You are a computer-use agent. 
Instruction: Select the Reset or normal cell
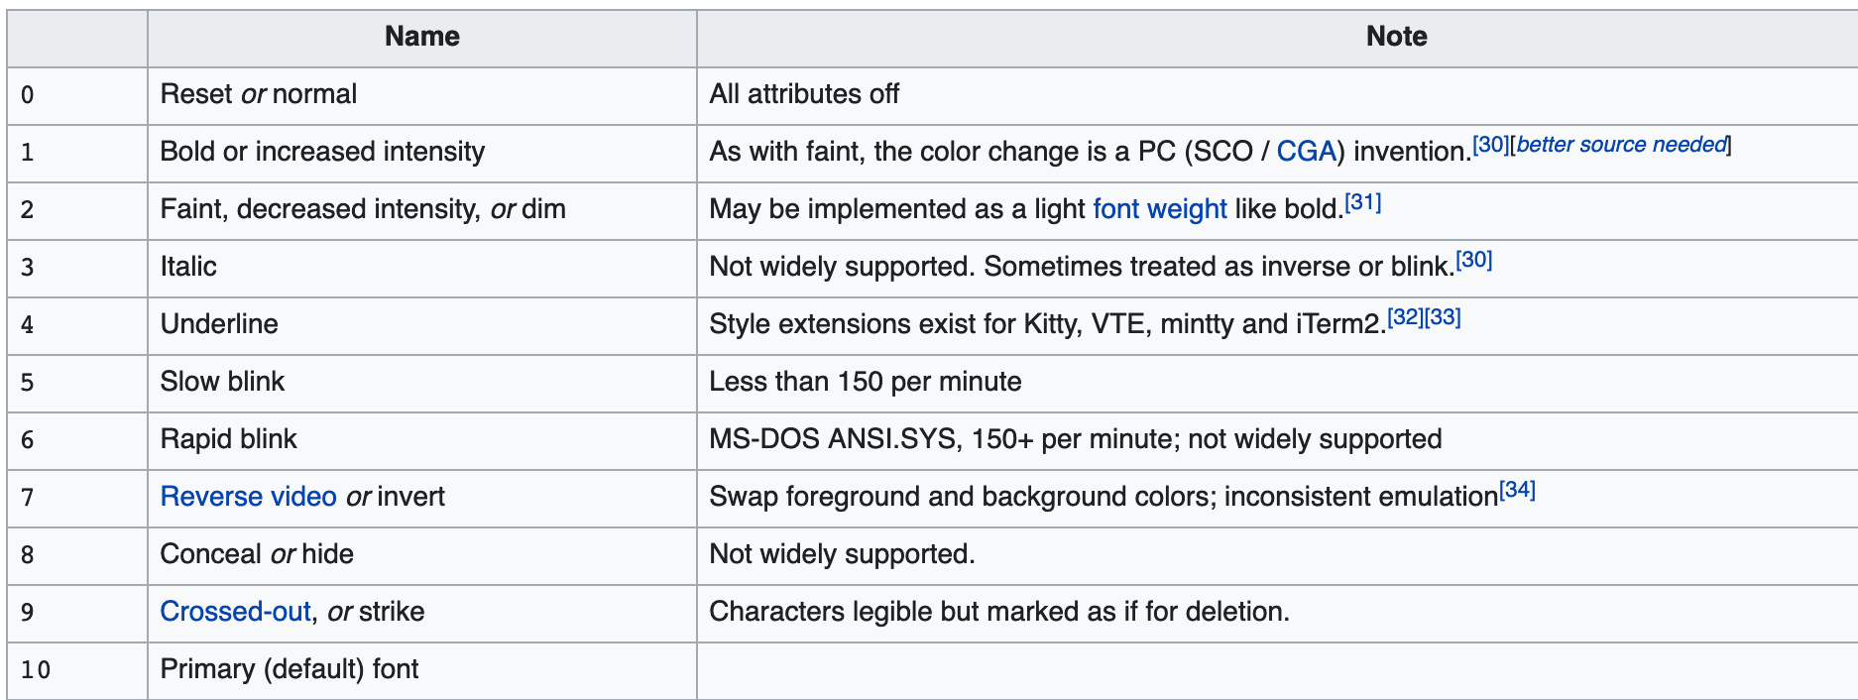click(422, 95)
